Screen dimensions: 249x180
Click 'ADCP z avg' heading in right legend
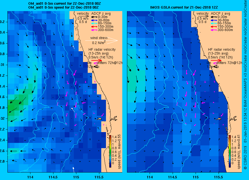[x=221, y=14]
